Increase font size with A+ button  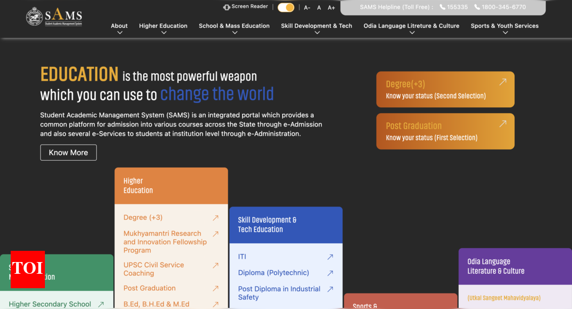(x=331, y=7)
